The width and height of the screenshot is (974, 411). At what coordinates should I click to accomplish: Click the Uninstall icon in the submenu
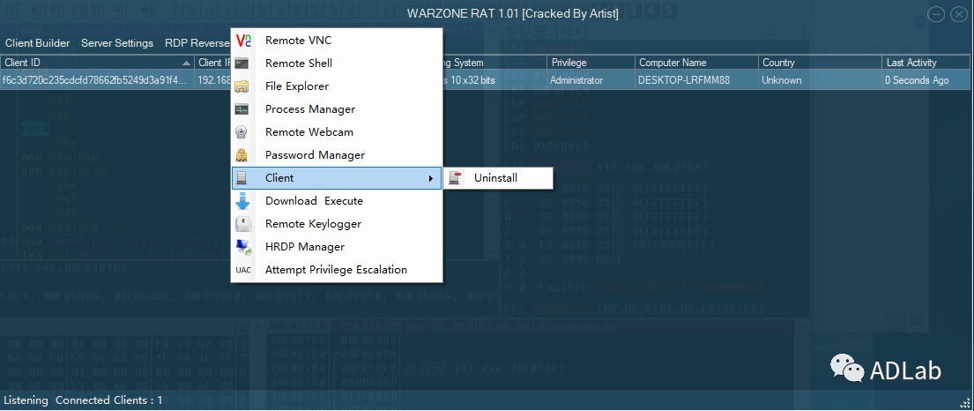(x=456, y=178)
